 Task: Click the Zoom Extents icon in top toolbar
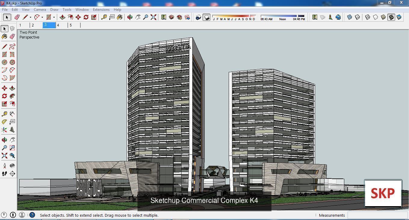point(153,17)
